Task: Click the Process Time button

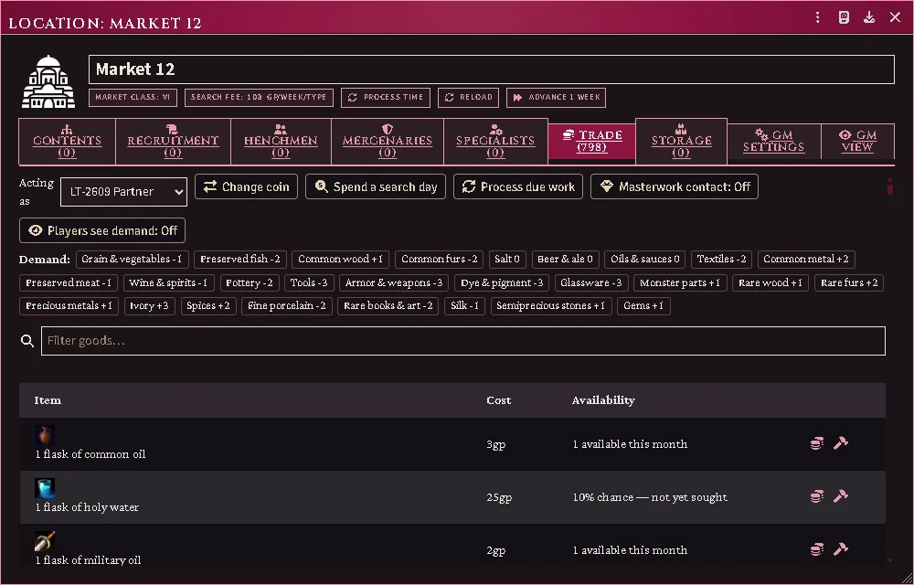Action: point(386,97)
